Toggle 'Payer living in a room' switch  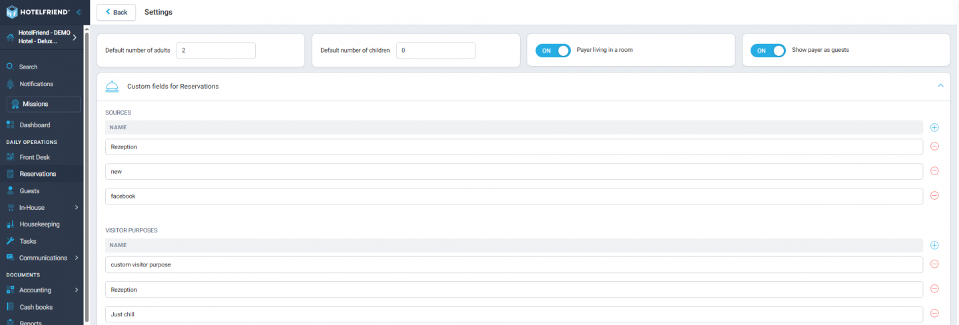pyautogui.click(x=553, y=51)
